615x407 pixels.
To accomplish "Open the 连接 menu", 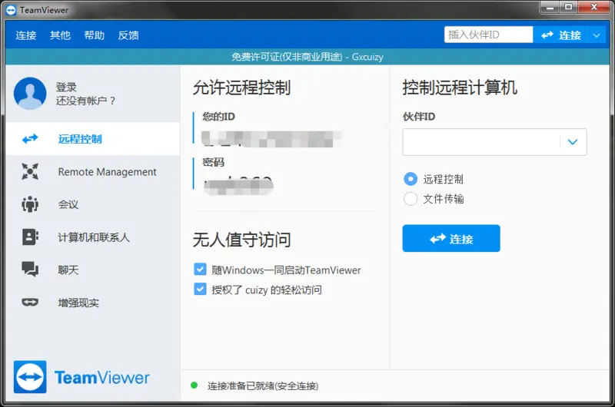I will [26, 35].
